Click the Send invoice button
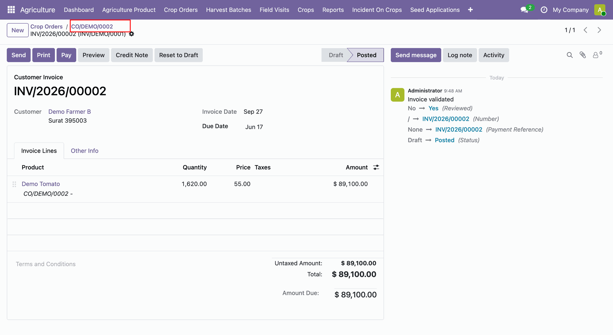Image resolution: width=613 pixels, height=335 pixels. click(19, 55)
